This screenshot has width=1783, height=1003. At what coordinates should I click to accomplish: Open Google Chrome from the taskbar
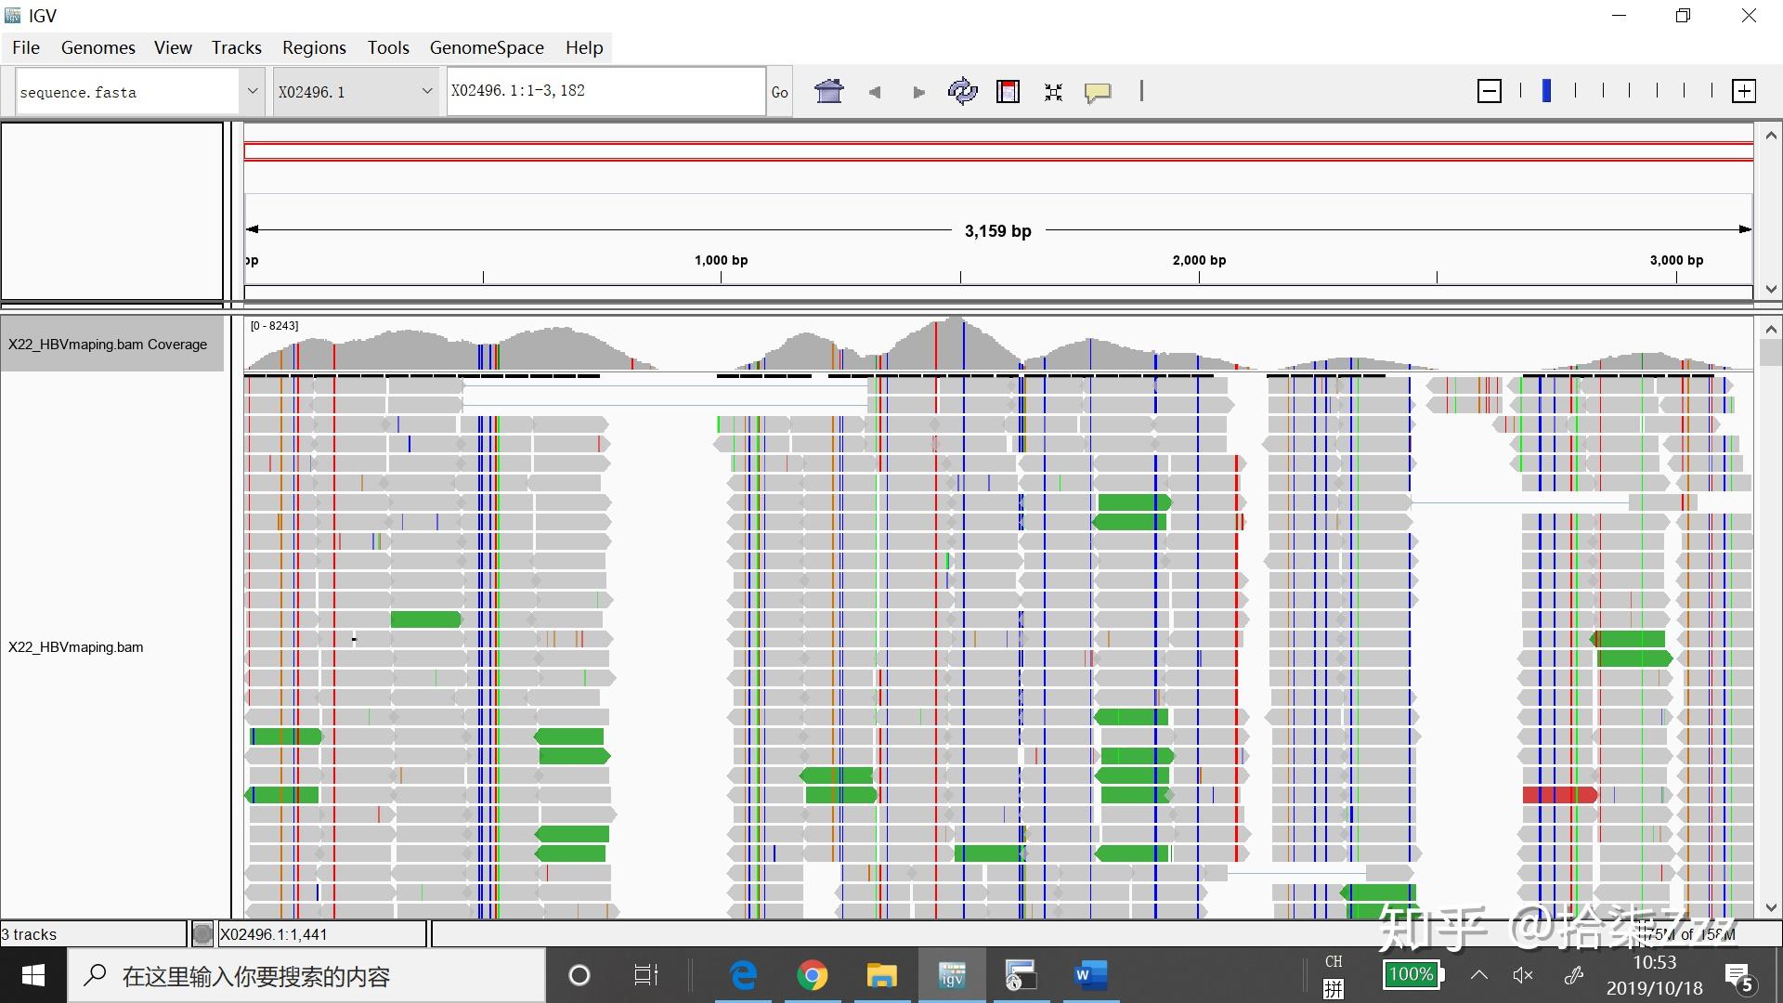812,975
